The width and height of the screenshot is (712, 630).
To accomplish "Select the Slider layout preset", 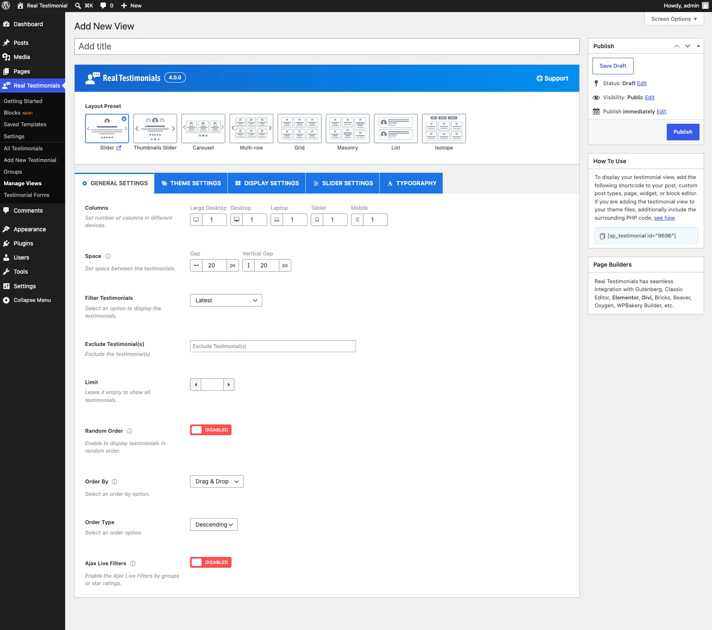I will click(x=107, y=128).
